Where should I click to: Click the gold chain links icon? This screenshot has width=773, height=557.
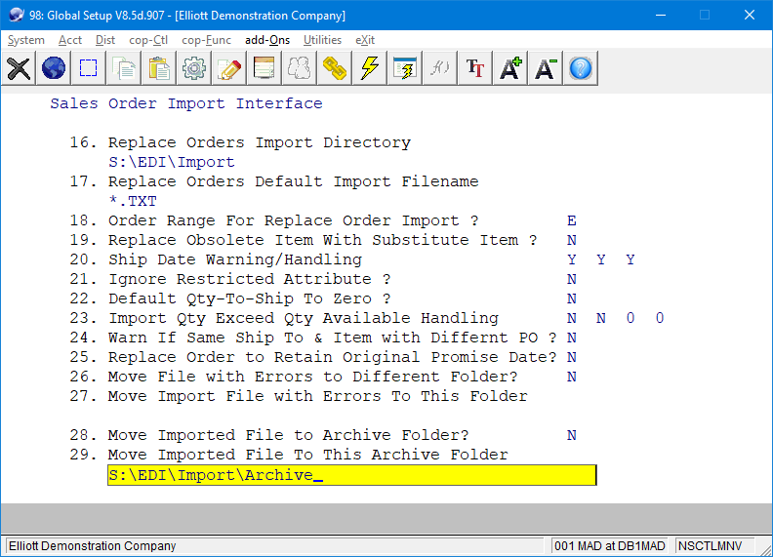tap(335, 68)
